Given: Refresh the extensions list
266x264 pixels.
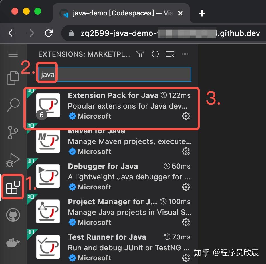Looking at the screenshot, I should tap(155, 54).
